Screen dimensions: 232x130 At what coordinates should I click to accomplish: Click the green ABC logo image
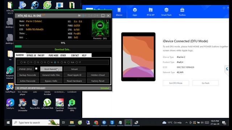100,28
